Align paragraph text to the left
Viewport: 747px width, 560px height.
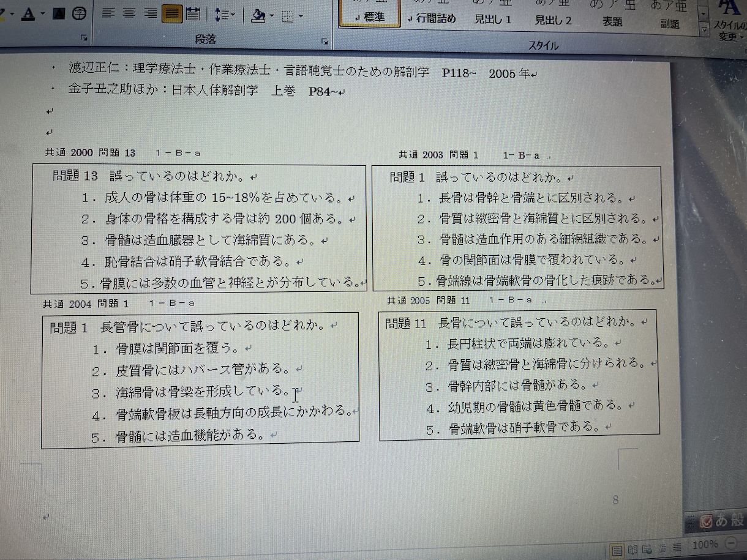[x=109, y=13]
